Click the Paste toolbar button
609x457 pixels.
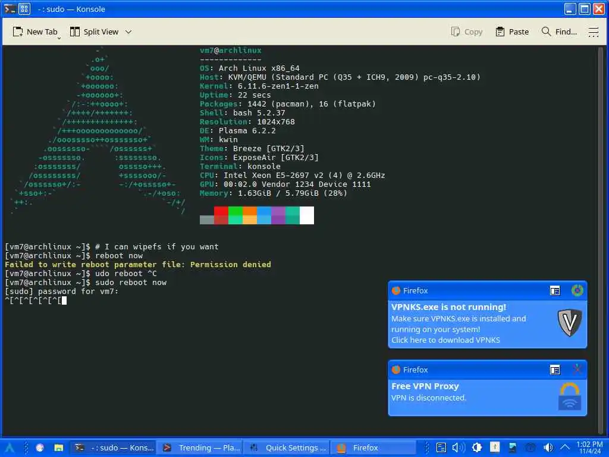(512, 32)
